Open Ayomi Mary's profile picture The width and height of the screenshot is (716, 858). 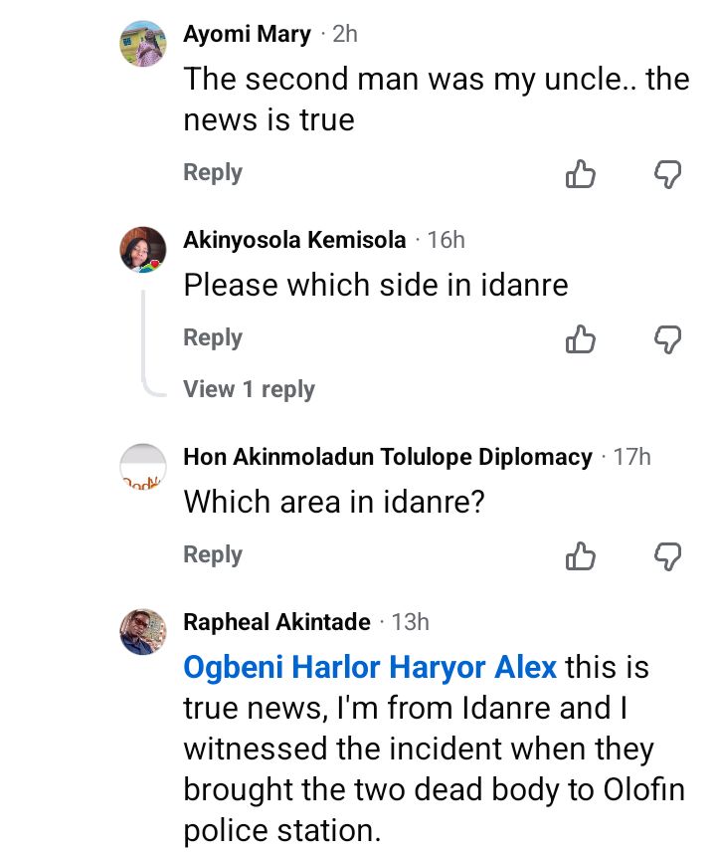point(142,43)
